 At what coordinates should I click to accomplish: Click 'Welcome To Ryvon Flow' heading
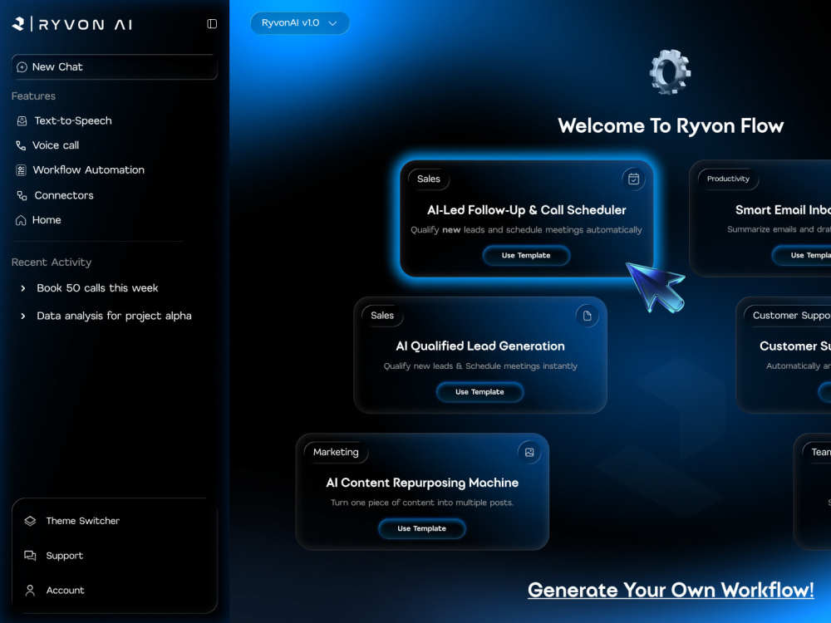coord(671,126)
